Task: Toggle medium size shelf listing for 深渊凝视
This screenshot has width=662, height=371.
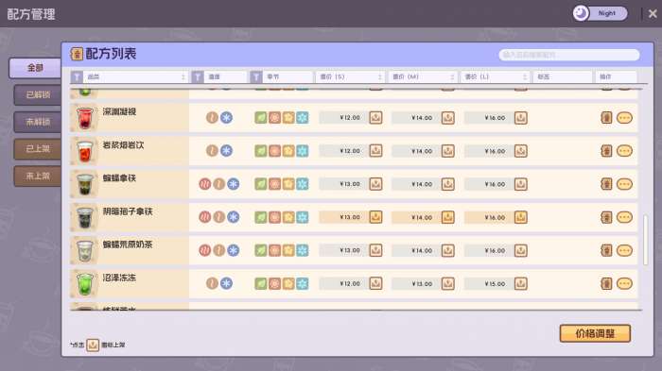Action: pyautogui.click(x=448, y=118)
